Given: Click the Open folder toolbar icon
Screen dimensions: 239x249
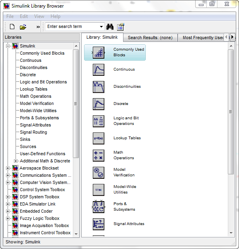Looking at the screenshot, I should 23,27.
